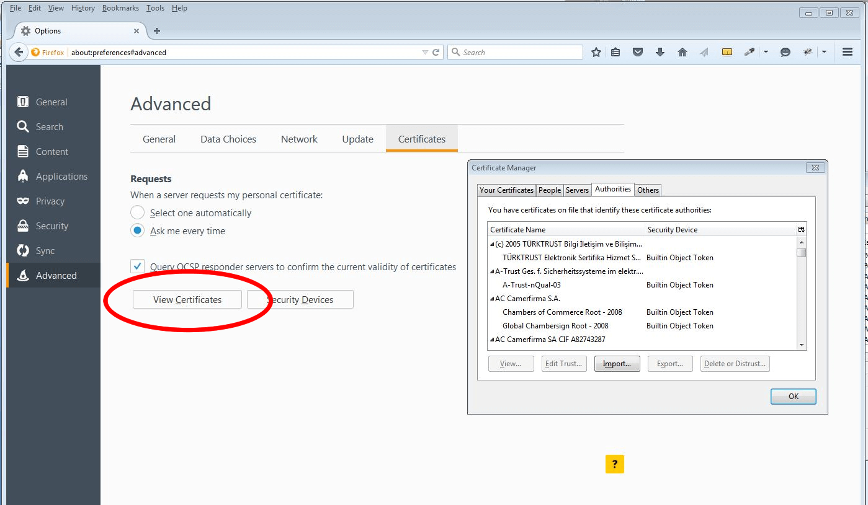This screenshot has height=505, width=868.
Task: Open Applications category in sidebar
Action: point(53,177)
